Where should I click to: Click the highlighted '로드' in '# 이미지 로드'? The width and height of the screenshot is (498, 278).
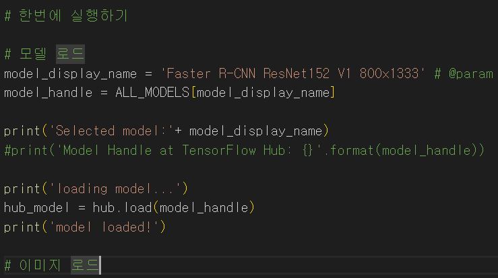[x=85, y=265]
